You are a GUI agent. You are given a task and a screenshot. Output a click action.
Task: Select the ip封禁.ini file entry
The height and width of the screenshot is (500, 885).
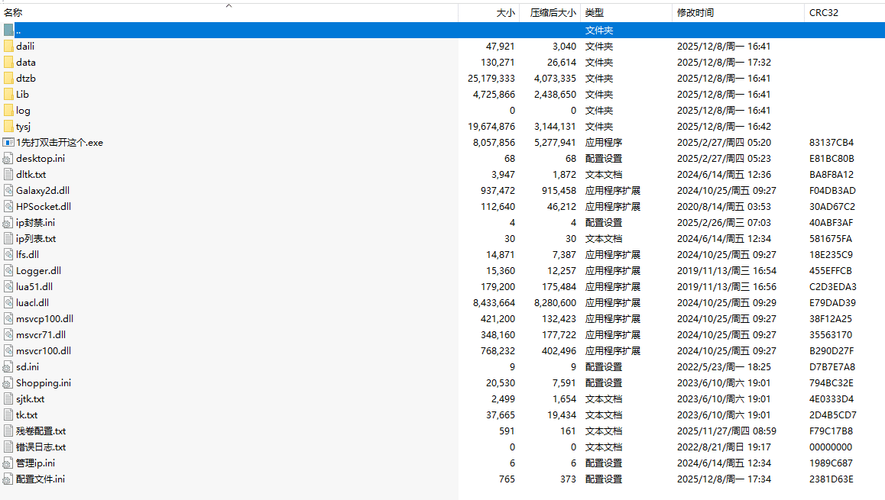(x=35, y=222)
